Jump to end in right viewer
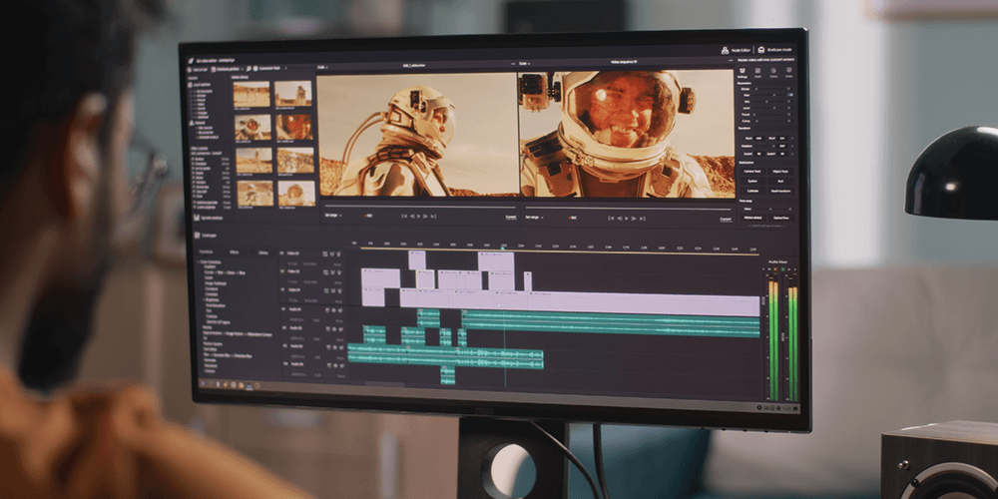The image size is (998, 499). pos(642,219)
